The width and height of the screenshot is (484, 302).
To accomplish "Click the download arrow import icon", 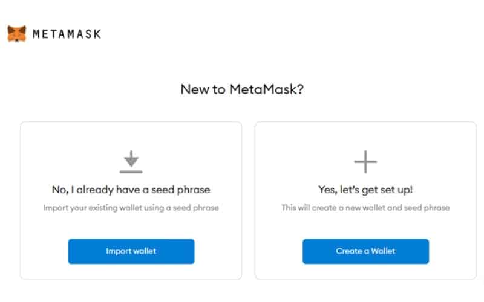I will coord(131,159).
